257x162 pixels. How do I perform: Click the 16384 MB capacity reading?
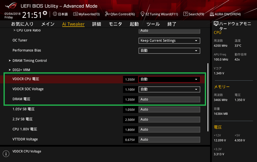coord(221,114)
